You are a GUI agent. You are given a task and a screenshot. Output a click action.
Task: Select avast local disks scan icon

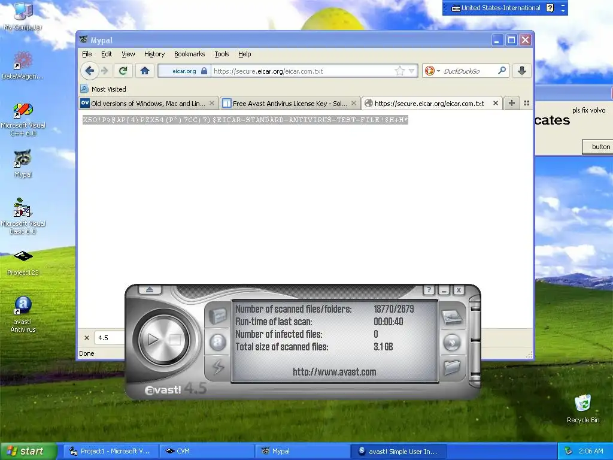(452, 316)
